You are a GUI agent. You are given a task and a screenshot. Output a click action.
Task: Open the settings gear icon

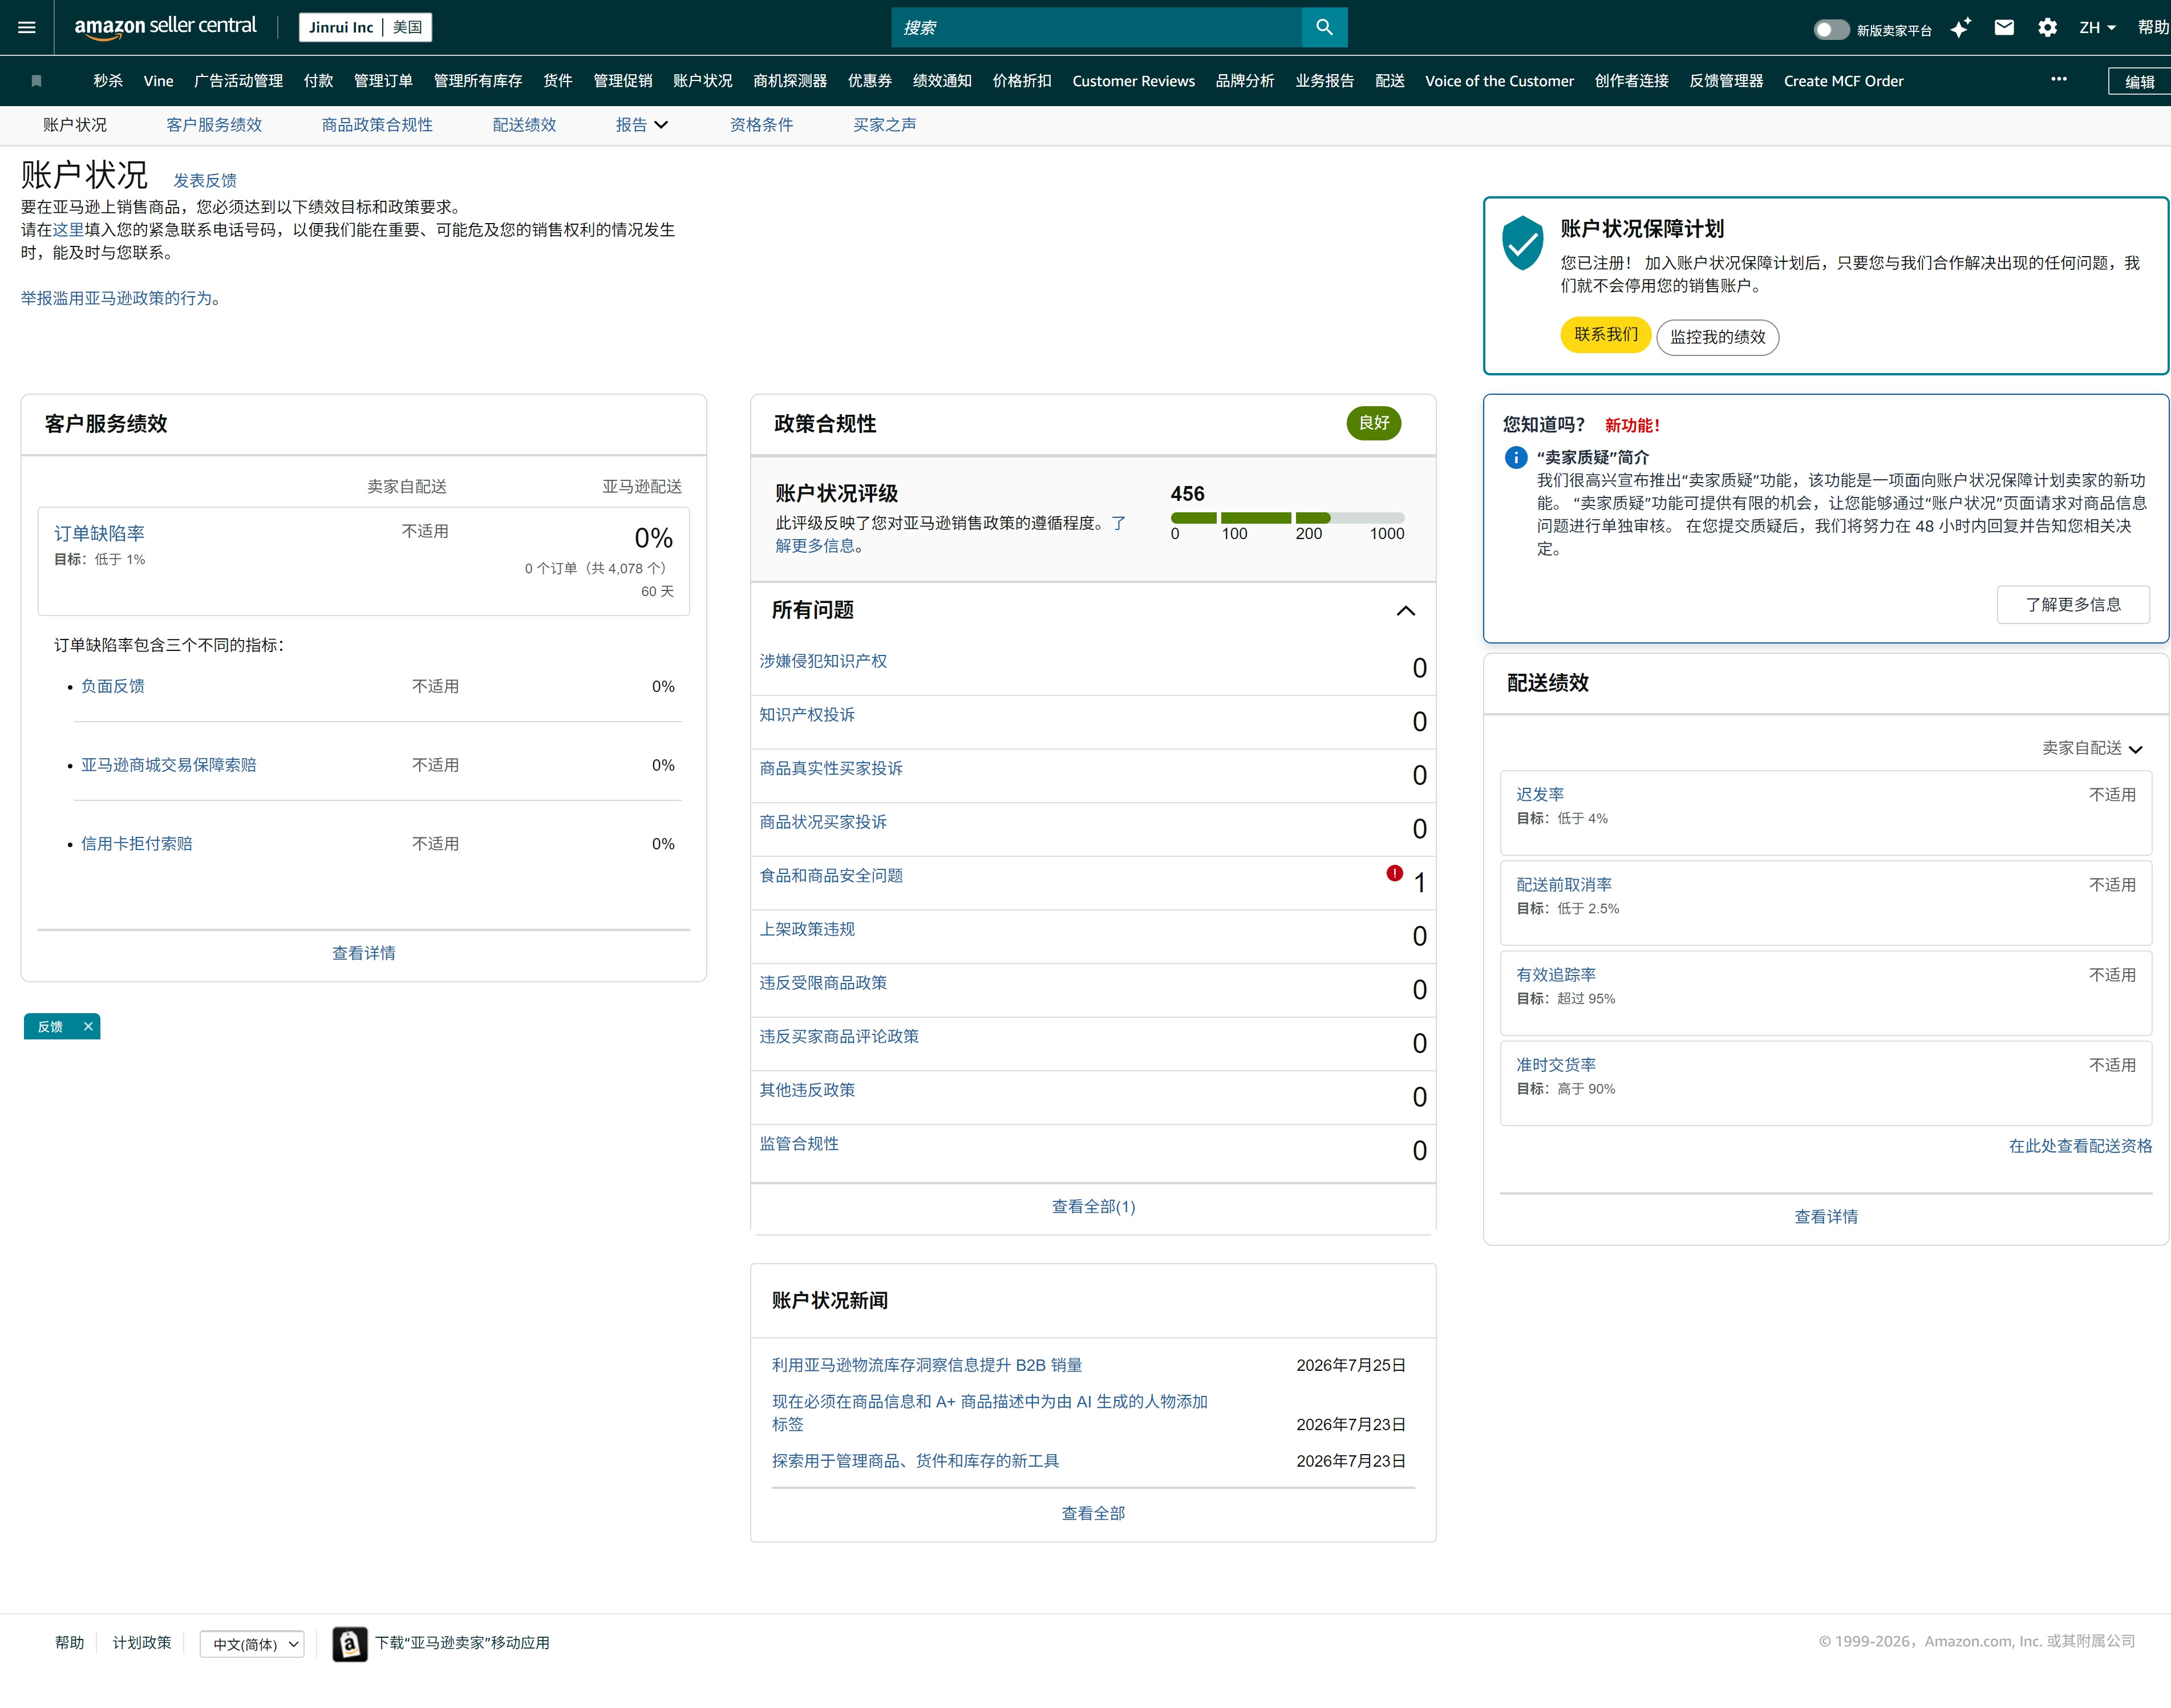pos(2048,28)
